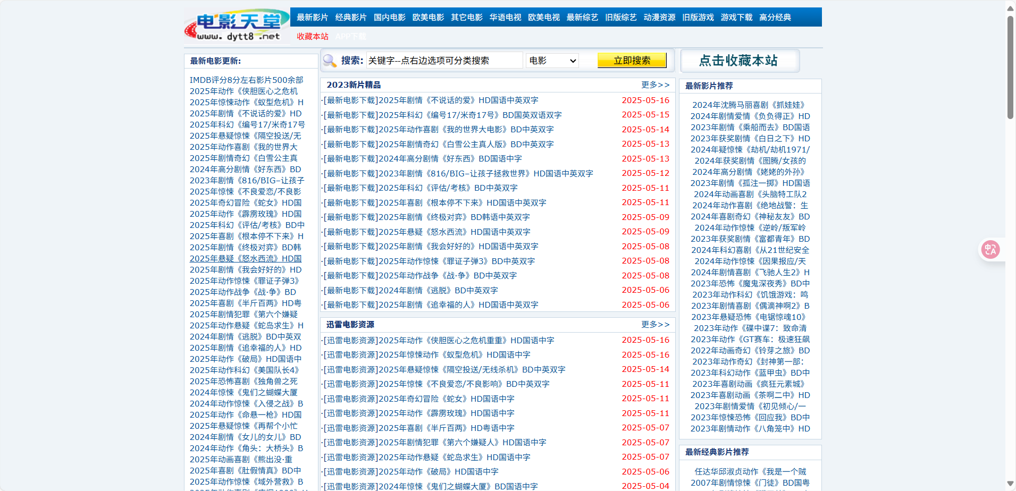Open IMDB评分8分左右影片500余部 link
The height and width of the screenshot is (491, 1016).
(247, 80)
